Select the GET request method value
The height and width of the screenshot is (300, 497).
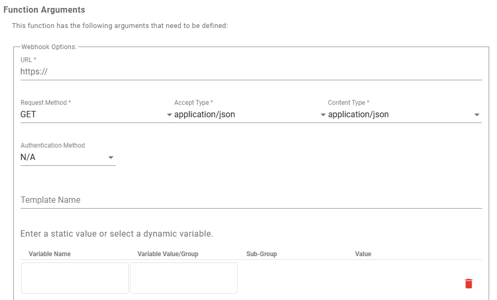click(x=28, y=115)
